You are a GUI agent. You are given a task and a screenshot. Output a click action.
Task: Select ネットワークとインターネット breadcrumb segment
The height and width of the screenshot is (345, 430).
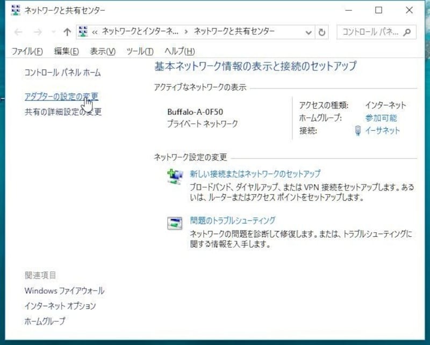coord(140,32)
